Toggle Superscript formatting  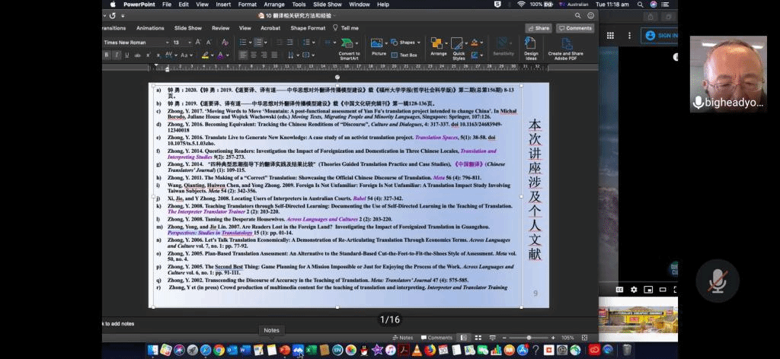(149, 55)
